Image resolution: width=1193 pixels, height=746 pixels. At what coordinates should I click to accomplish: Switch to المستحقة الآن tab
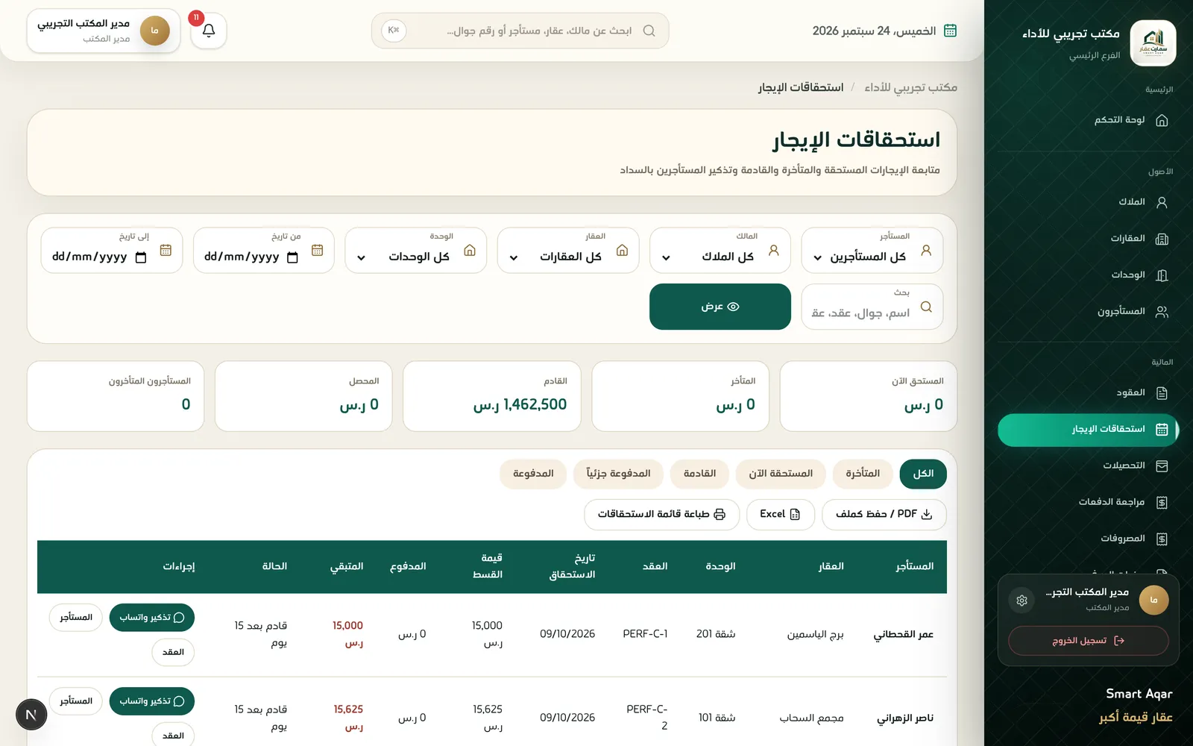click(x=781, y=474)
